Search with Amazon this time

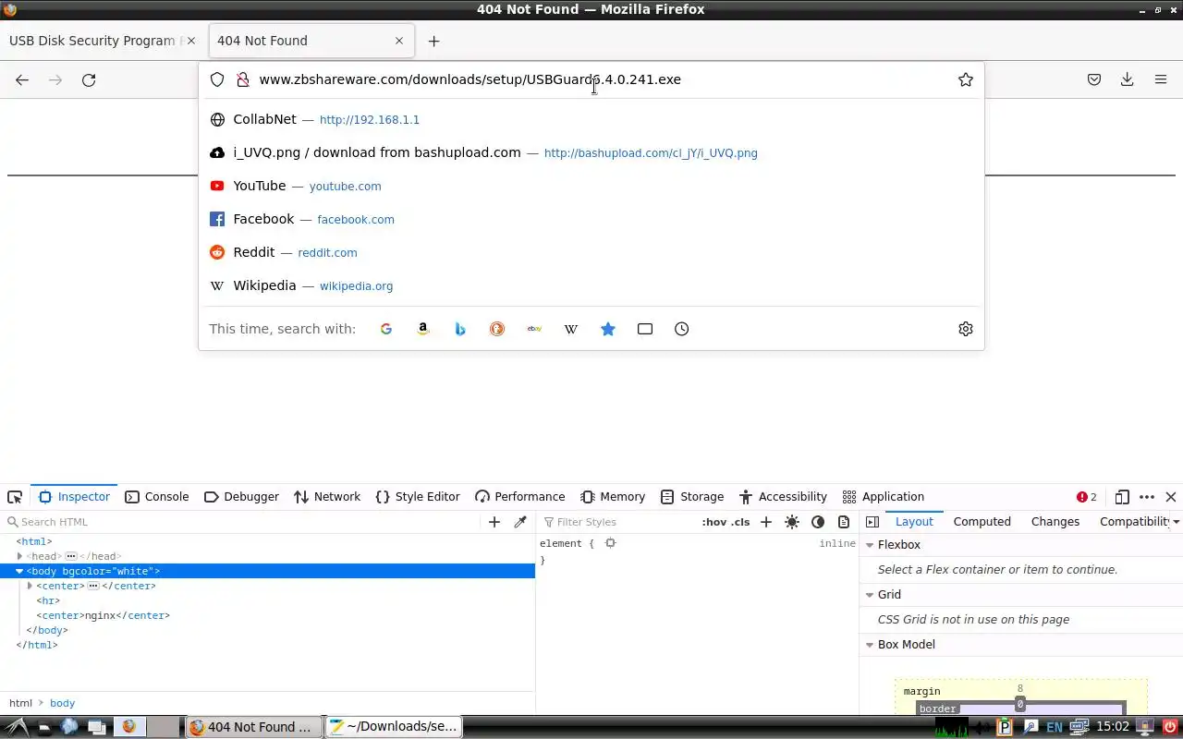(x=423, y=329)
